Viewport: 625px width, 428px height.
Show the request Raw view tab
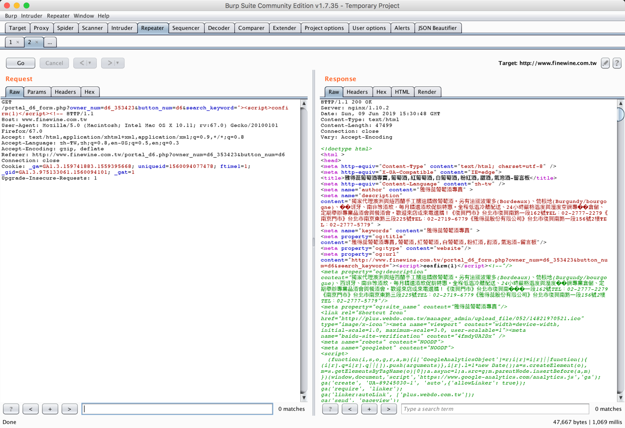[x=15, y=92]
